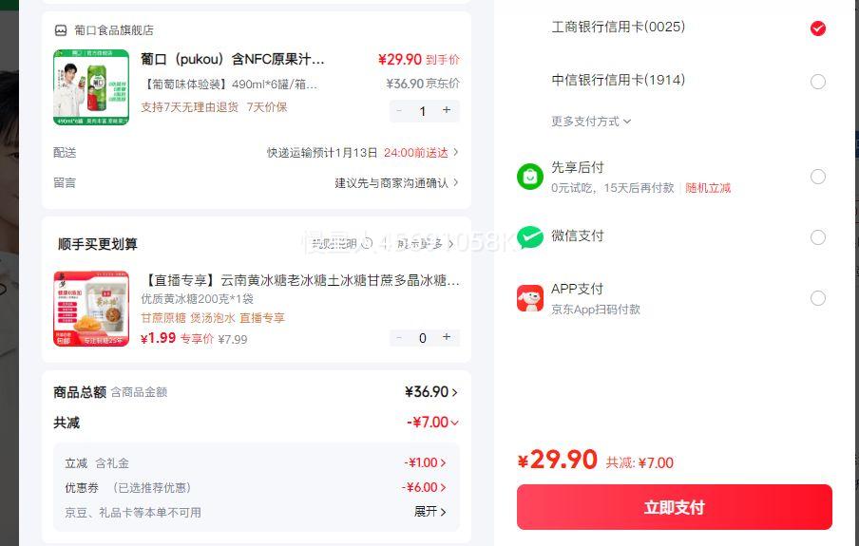Open the 优惠券 -¥6.00 coupon selection

[x=424, y=487]
